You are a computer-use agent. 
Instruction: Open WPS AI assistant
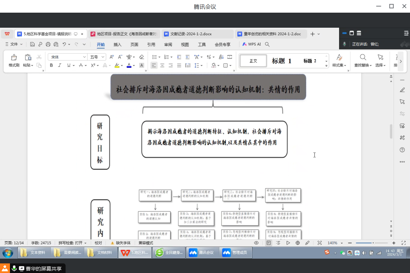[252, 44]
